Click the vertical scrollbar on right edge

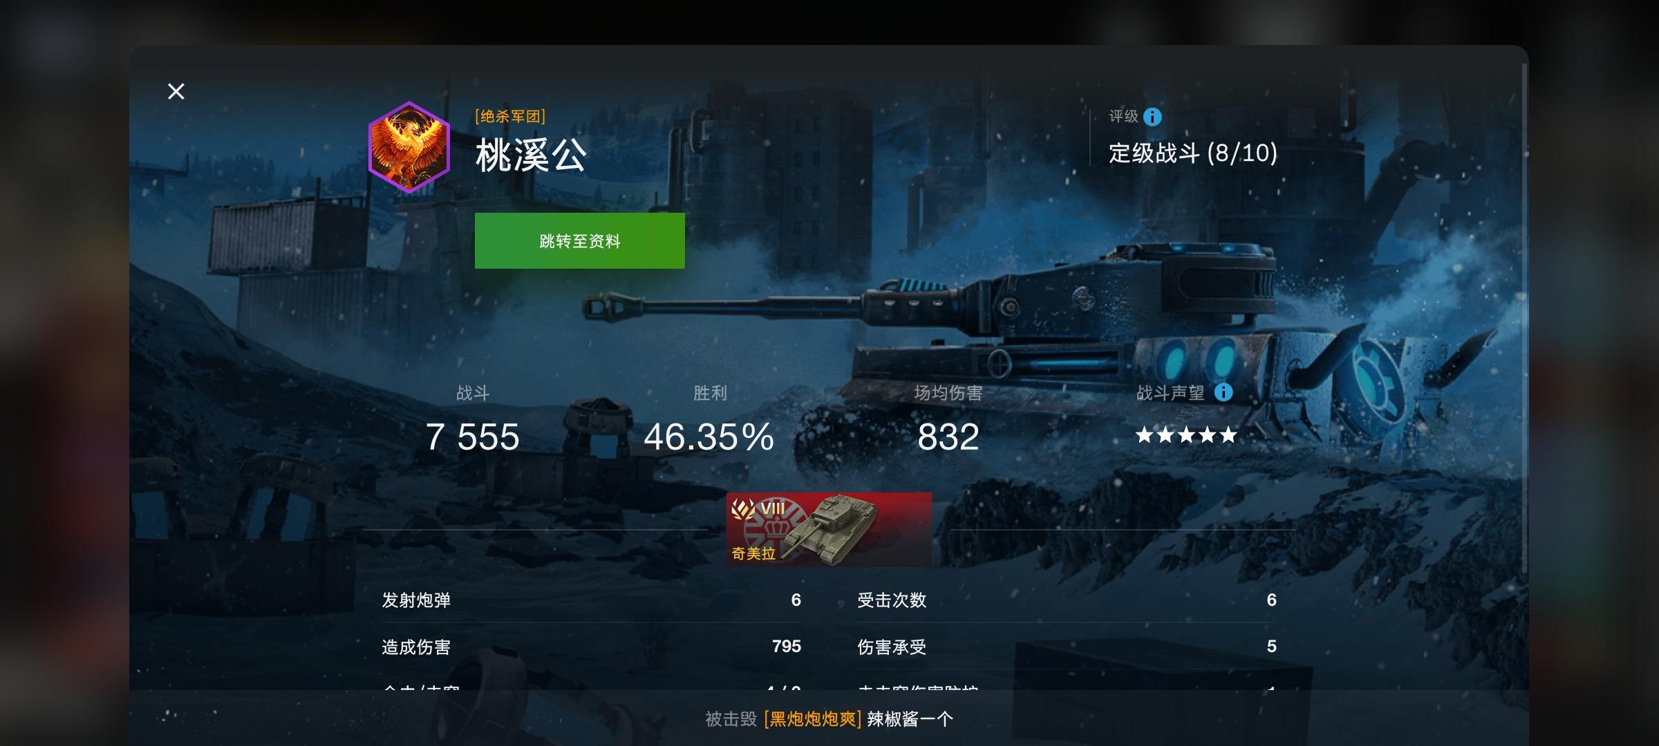tap(1524, 318)
